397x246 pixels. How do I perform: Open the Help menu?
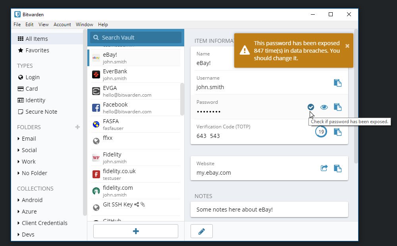[103, 25]
